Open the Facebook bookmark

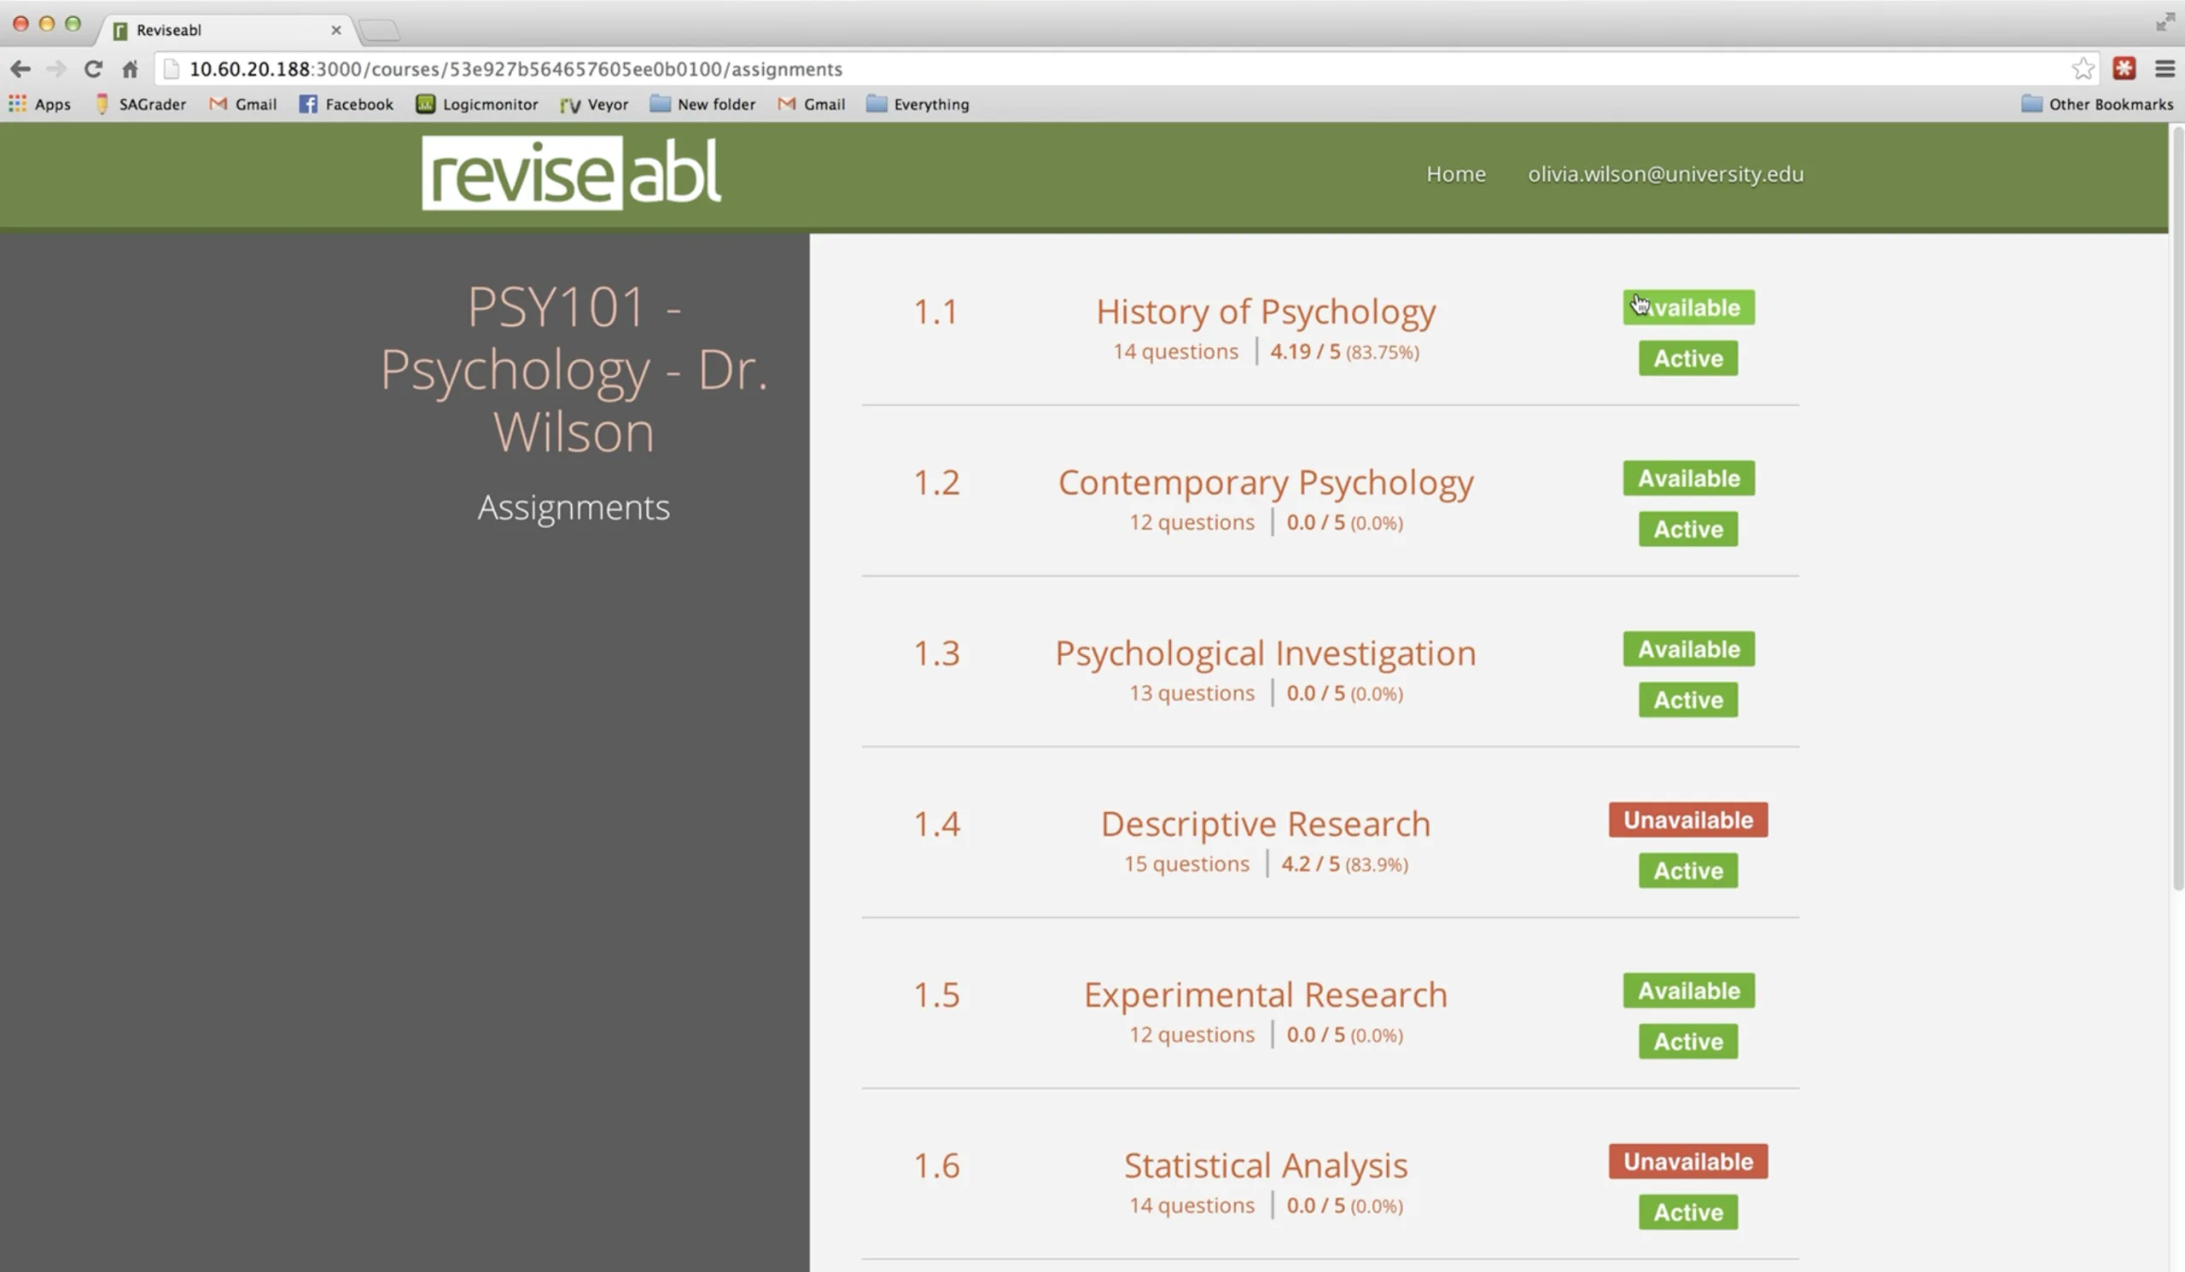pyautogui.click(x=346, y=104)
